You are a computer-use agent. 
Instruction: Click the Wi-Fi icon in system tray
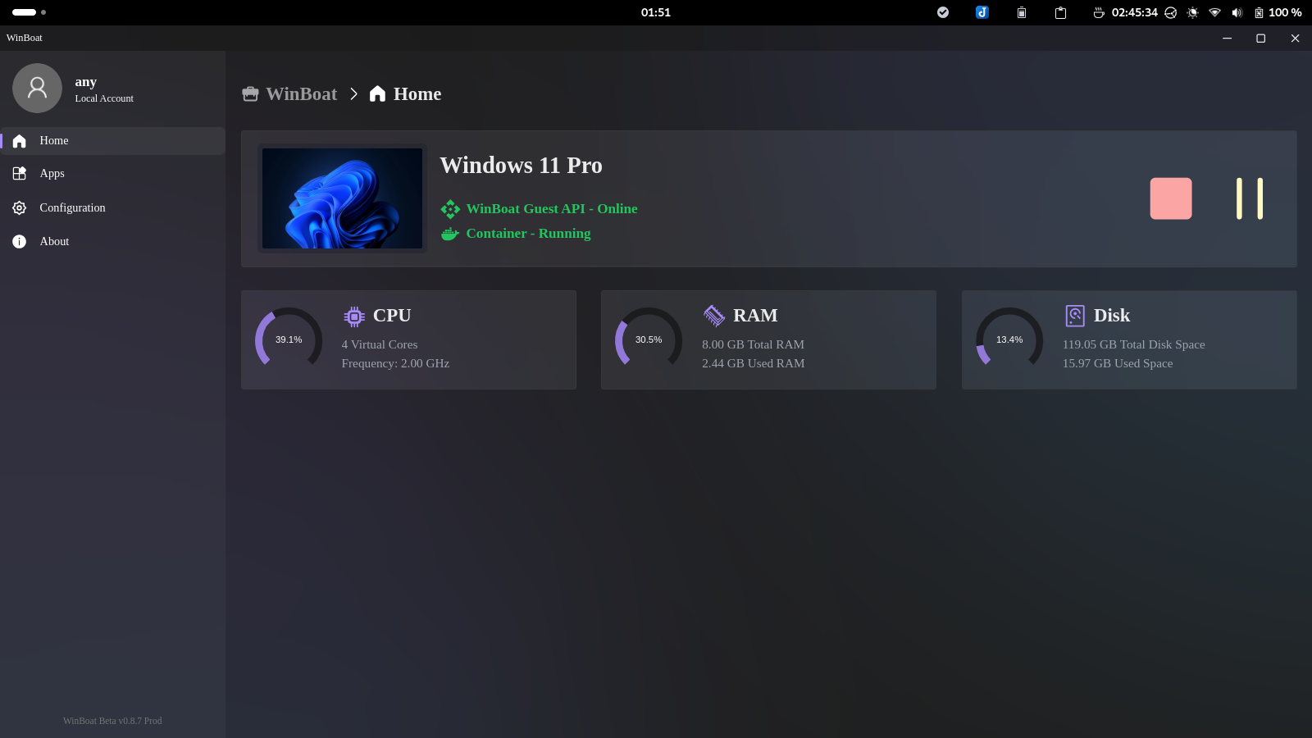pos(1214,12)
